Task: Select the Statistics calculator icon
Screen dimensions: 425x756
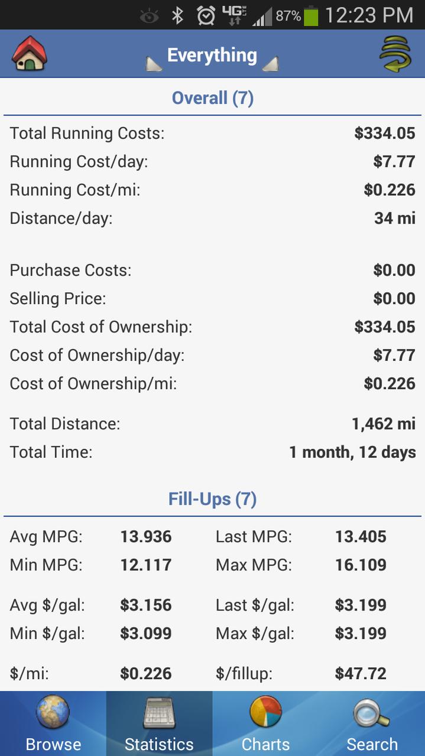Action: [159, 713]
